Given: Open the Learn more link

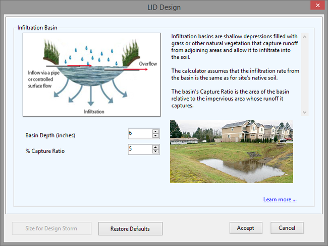Looking at the screenshot, I should click(280, 200).
